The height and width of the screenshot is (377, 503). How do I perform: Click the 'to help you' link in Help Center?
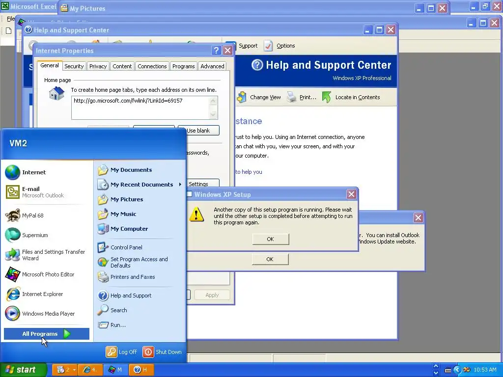coord(249,172)
